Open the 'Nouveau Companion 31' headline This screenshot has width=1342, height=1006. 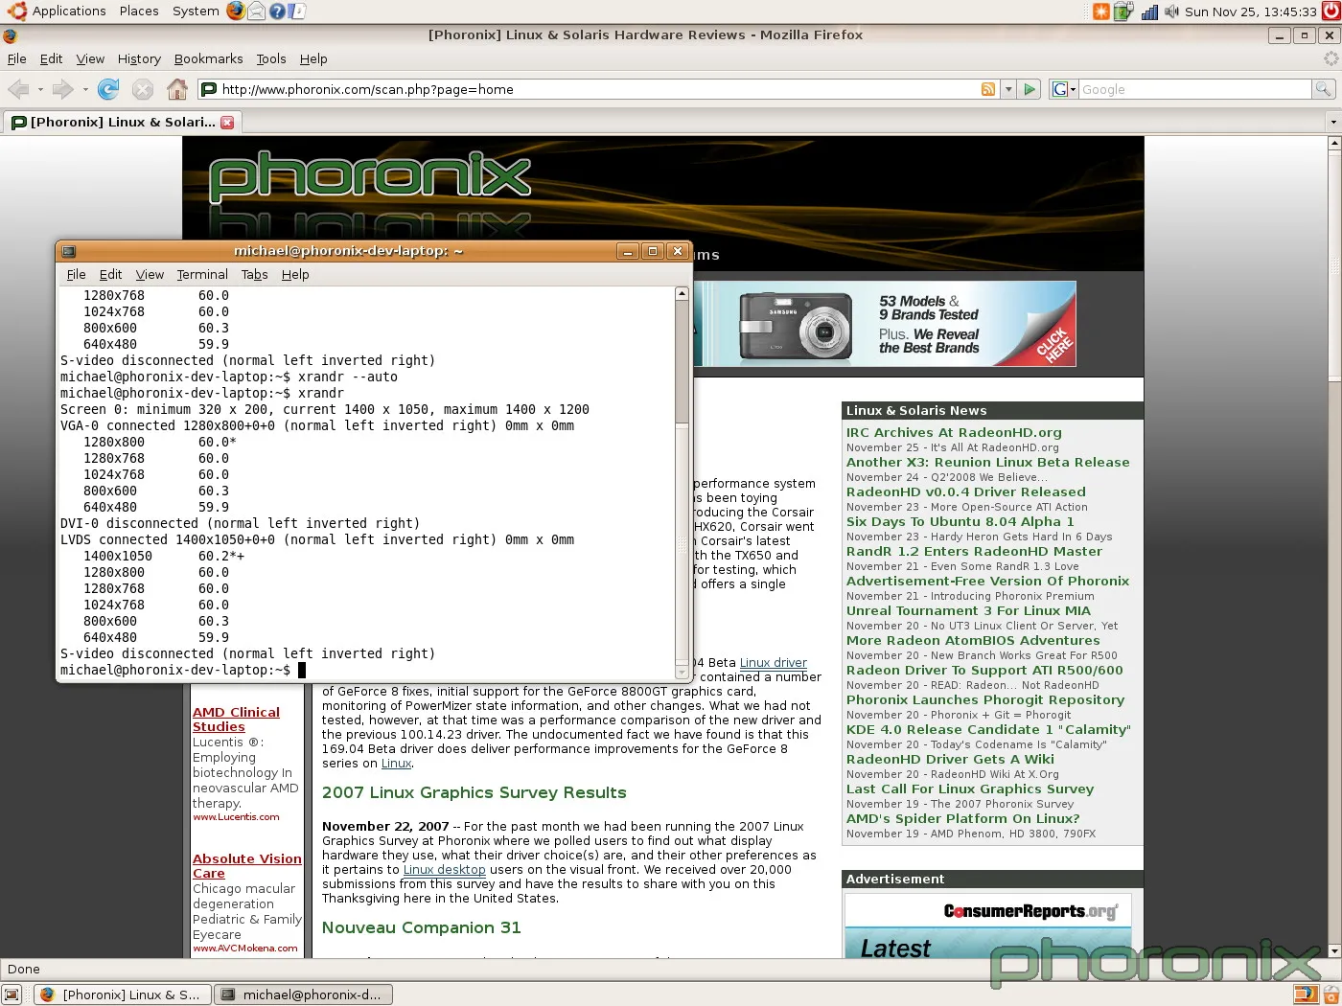coord(421,927)
